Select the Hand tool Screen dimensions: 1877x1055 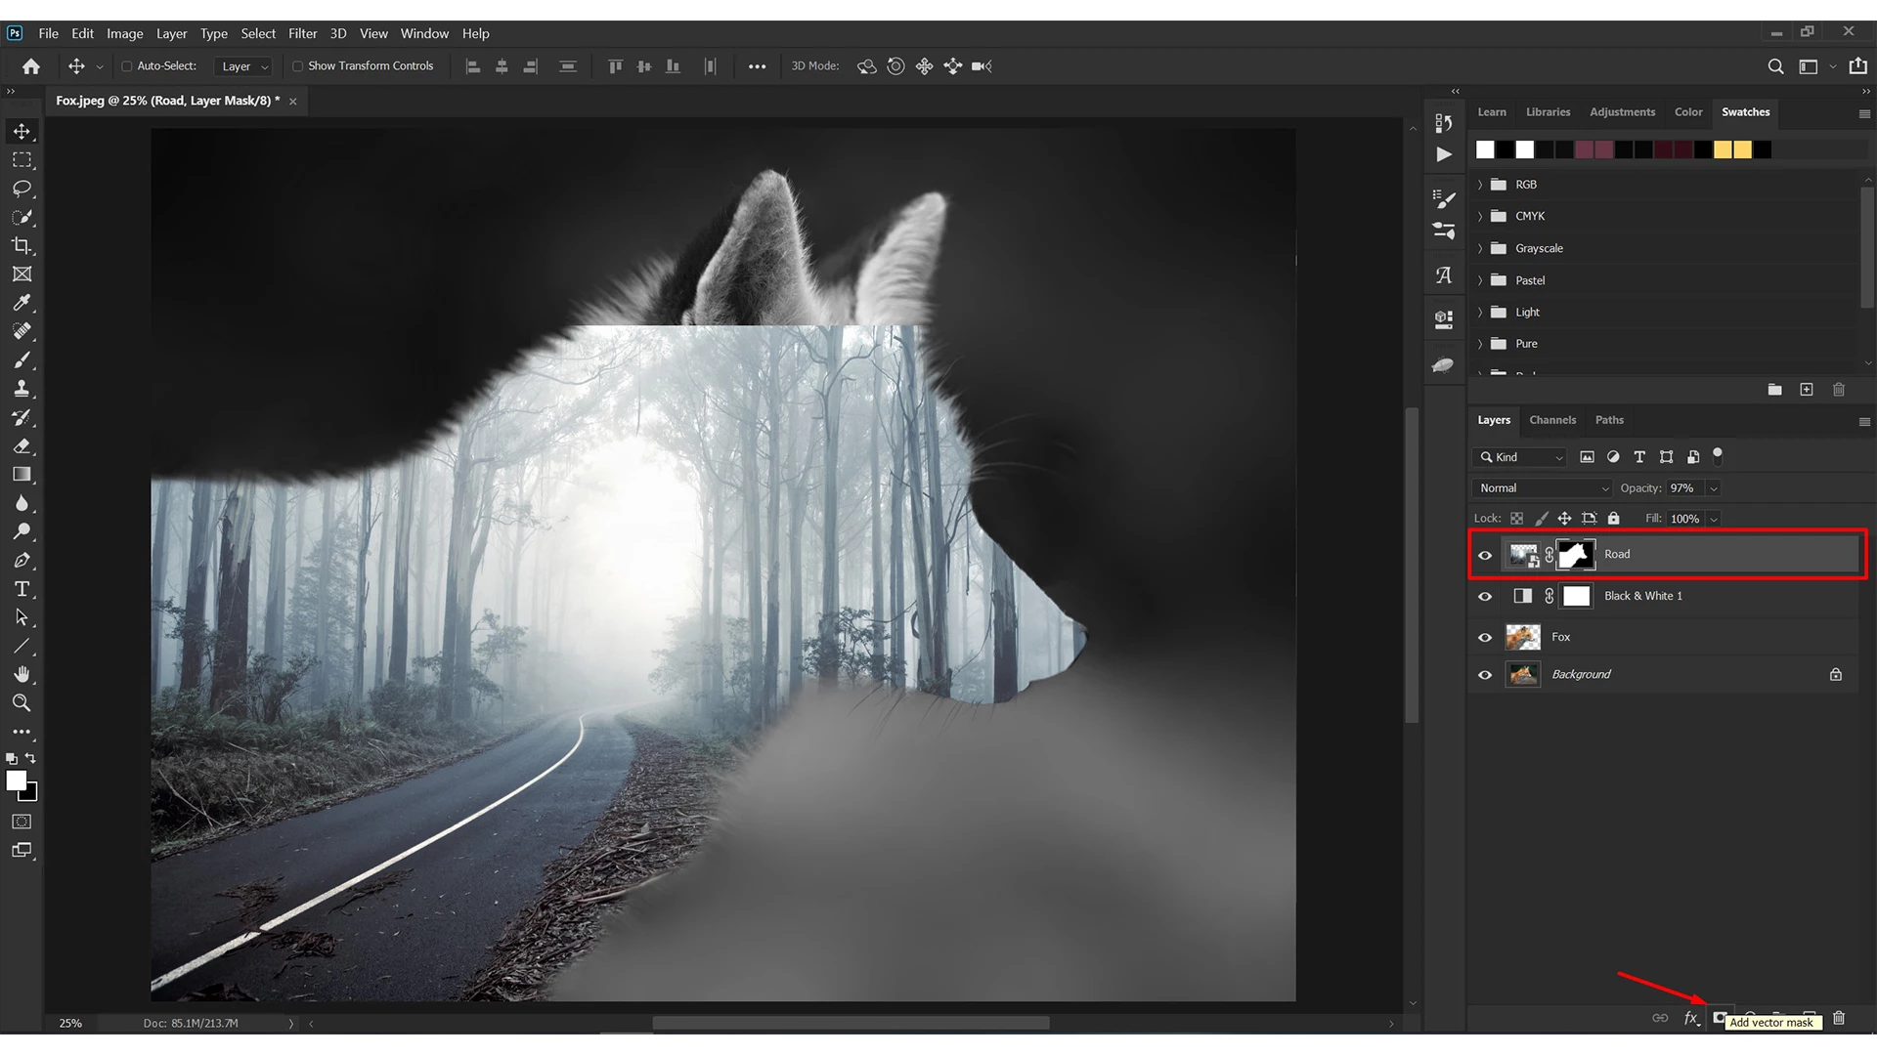22,675
